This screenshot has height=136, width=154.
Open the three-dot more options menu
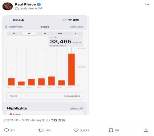(147, 4)
